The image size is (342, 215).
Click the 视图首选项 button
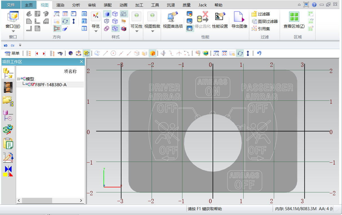click(x=173, y=20)
